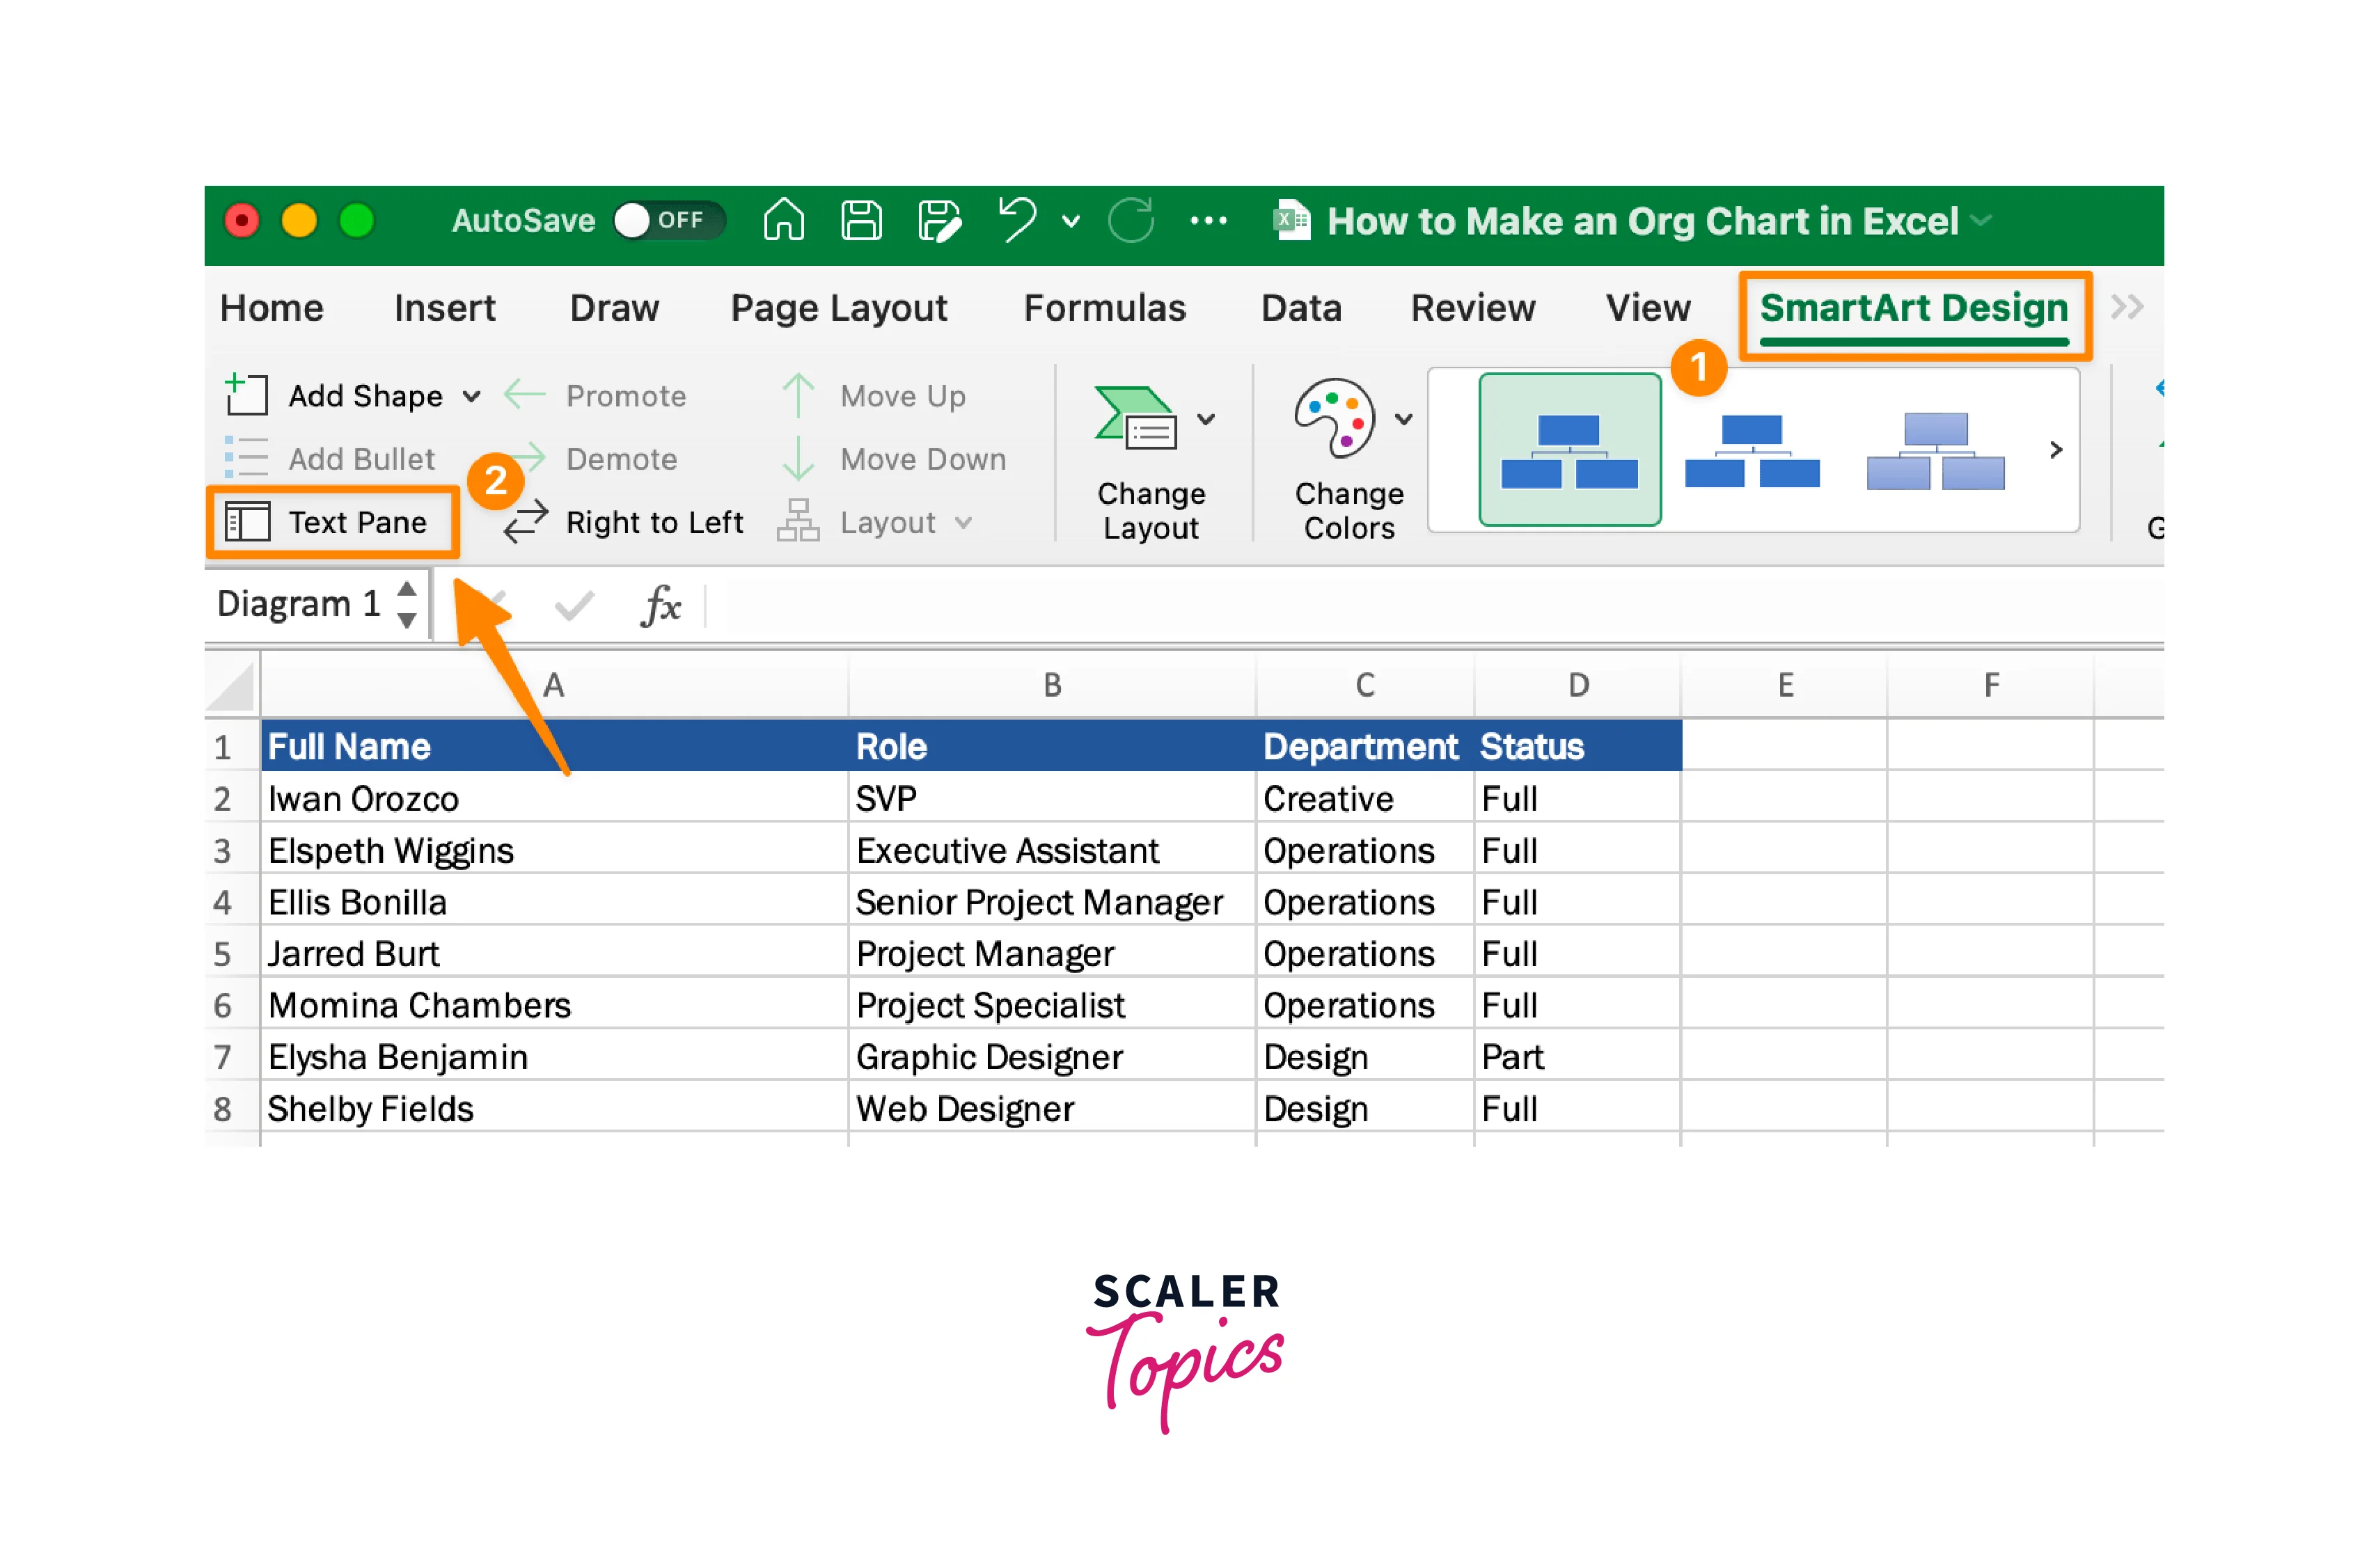Click the Redo circular arrow icon
2369x1568 pixels.
(x=1131, y=220)
